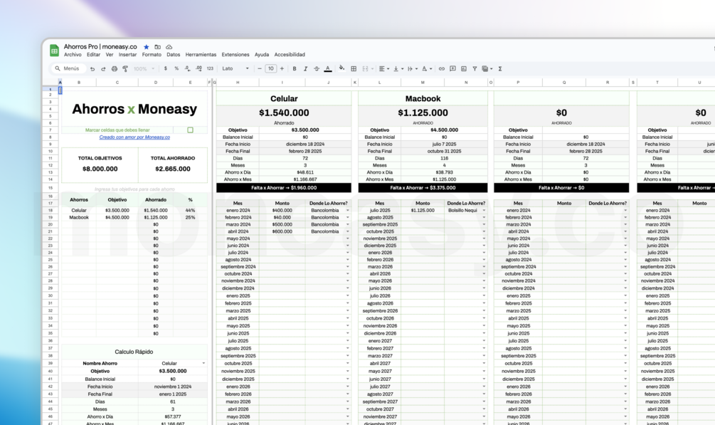The image size is (715, 425).
Task: Select the '44%' cell in Celular row
Action: point(190,211)
